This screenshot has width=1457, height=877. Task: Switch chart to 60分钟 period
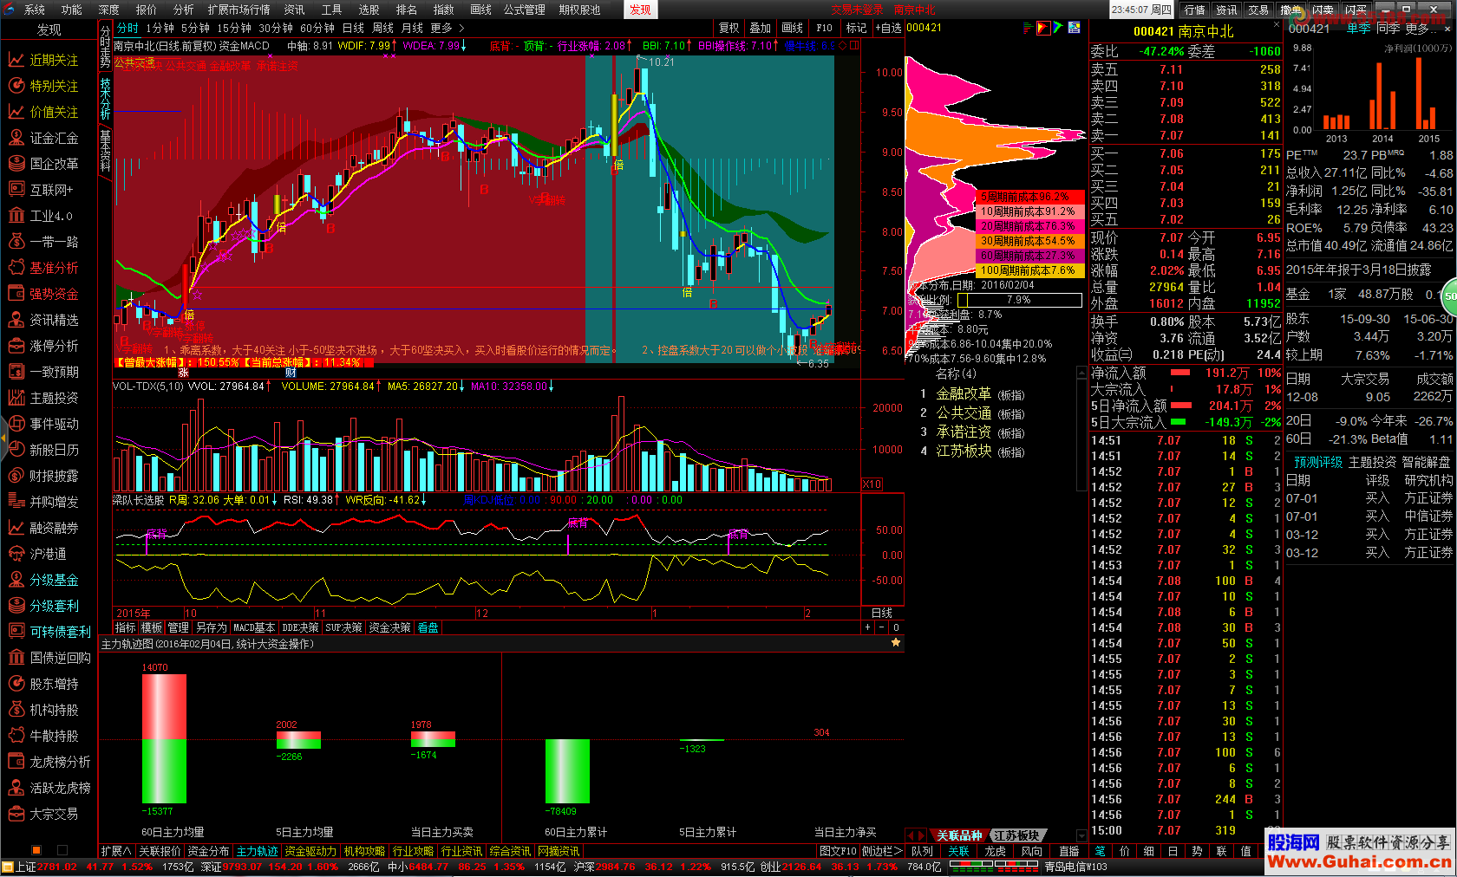[x=317, y=28]
